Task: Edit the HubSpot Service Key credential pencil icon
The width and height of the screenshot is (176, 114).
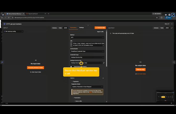Action: (104, 63)
